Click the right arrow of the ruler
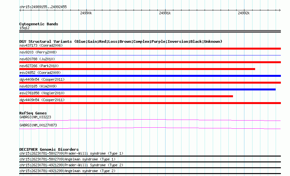The height and width of the screenshot is (176, 290). tap(280, 10)
